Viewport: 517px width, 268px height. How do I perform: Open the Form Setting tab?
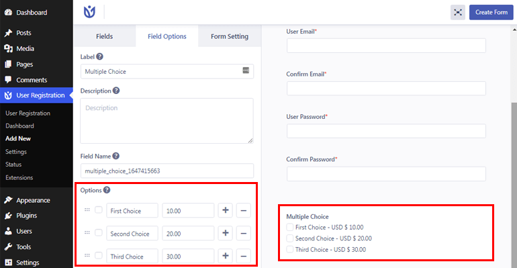[x=230, y=36]
